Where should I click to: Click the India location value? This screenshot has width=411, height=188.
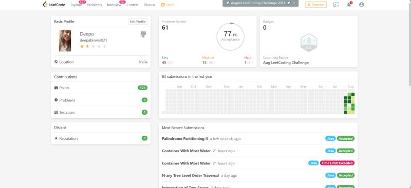pyautogui.click(x=143, y=62)
